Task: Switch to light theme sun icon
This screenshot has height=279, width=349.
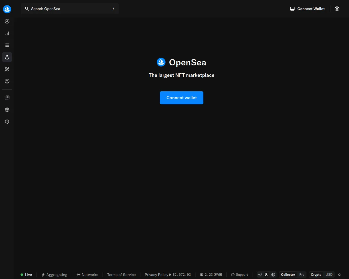Action: (260, 275)
